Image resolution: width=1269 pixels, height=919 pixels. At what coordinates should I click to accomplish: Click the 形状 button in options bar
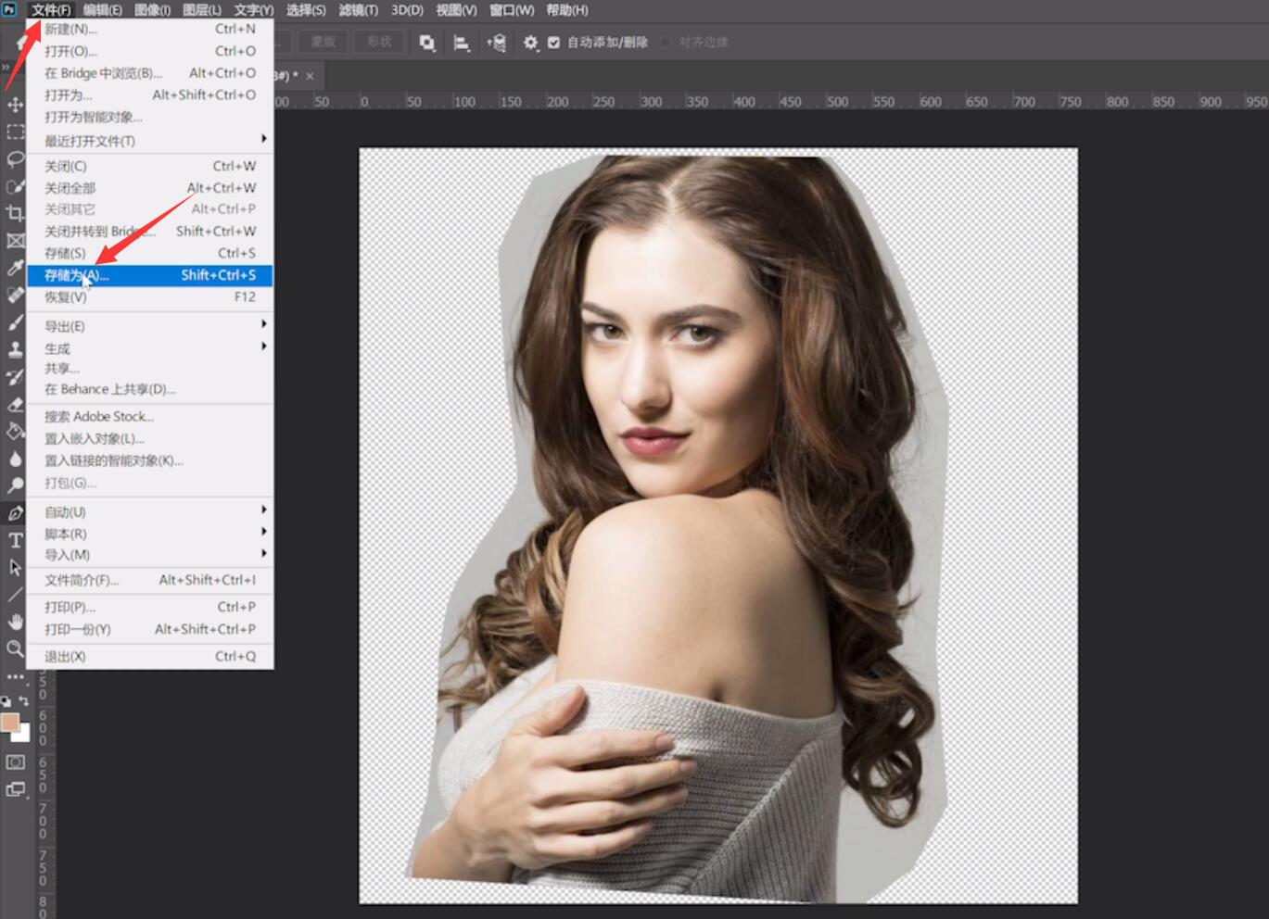379,43
